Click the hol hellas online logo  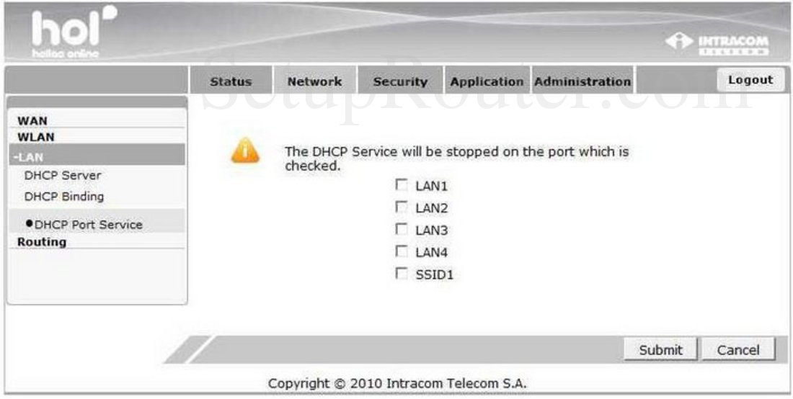tap(74, 33)
